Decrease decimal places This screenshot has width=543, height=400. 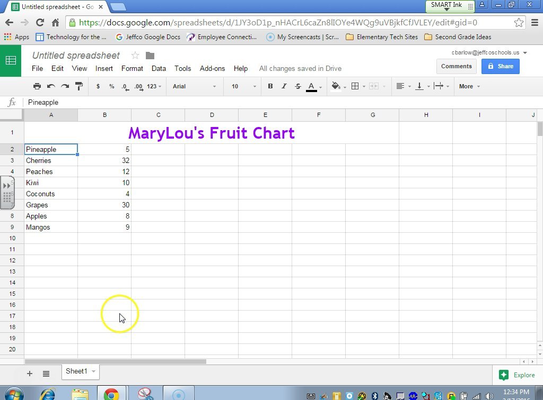(x=125, y=86)
